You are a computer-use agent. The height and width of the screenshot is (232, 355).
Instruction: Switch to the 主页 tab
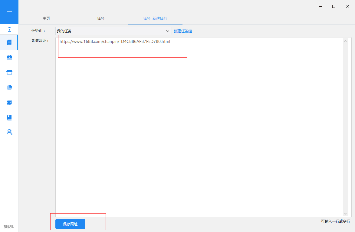[46, 18]
